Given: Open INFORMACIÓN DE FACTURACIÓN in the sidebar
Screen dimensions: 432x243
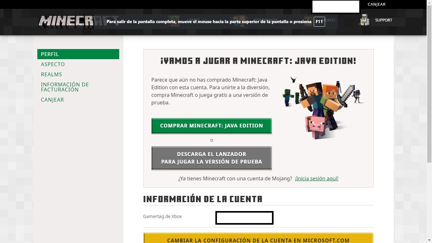Looking at the screenshot, I should tap(65, 87).
